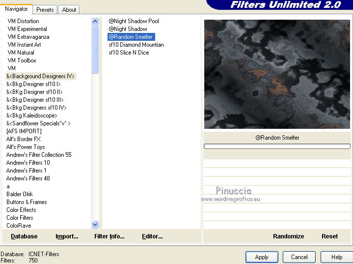Select [AFS IMPORT] category
Image resolution: width=353 pixels, height=264 pixels.
click(x=24, y=131)
